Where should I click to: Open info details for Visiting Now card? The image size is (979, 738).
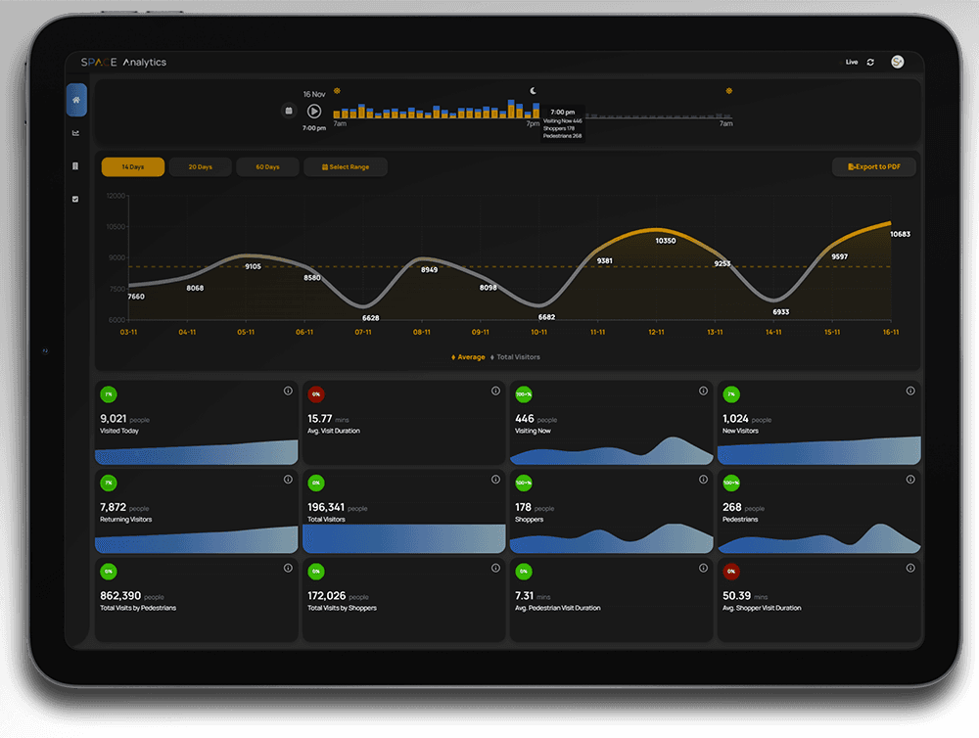[703, 391]
